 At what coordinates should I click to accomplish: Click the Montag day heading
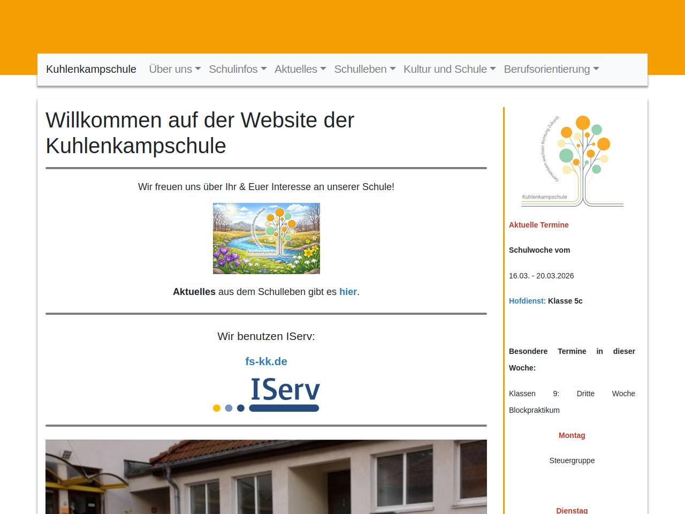[x=572, y=435]
